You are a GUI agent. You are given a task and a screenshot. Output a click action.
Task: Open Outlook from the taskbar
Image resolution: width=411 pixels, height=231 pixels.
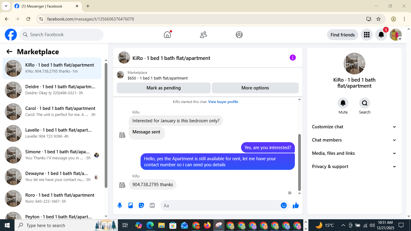[x=184, y=225]
